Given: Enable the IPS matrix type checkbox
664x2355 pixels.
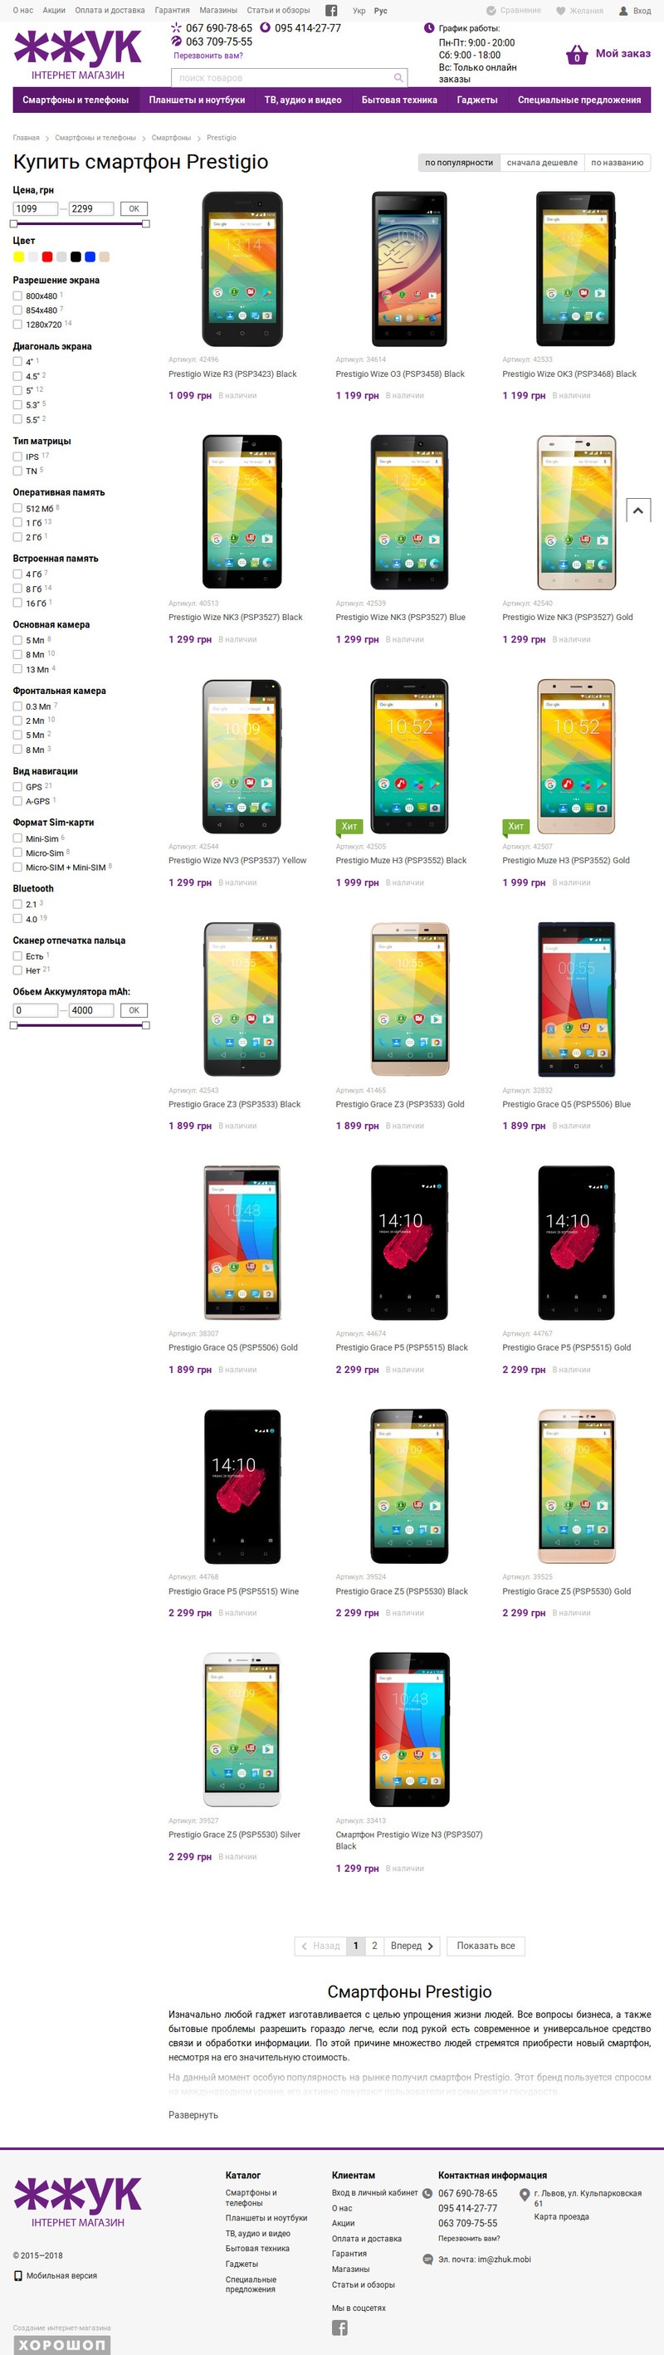Looking at the screenshot, I should point(17,457).
